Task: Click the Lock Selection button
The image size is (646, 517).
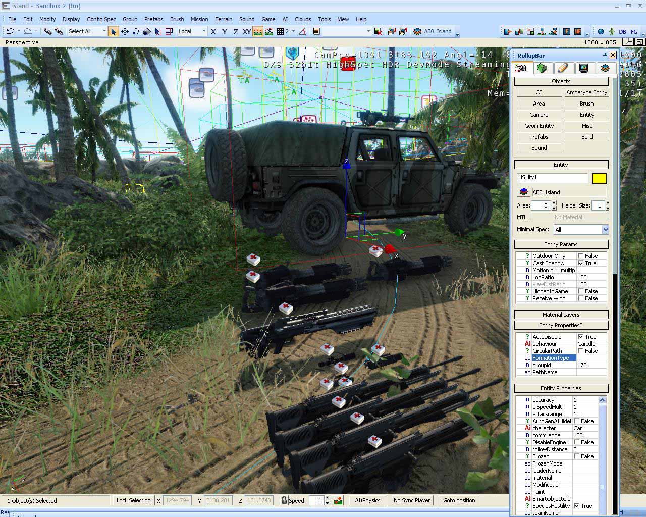Action: [133, 500]
